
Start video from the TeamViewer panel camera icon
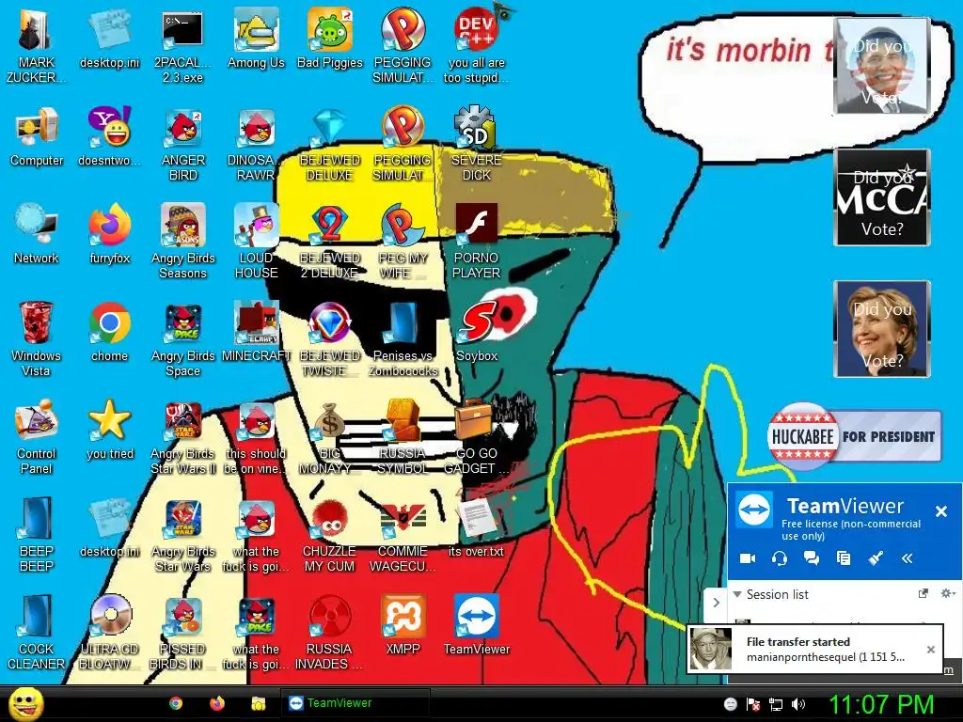pyautogui.click(x=748, y=558)
